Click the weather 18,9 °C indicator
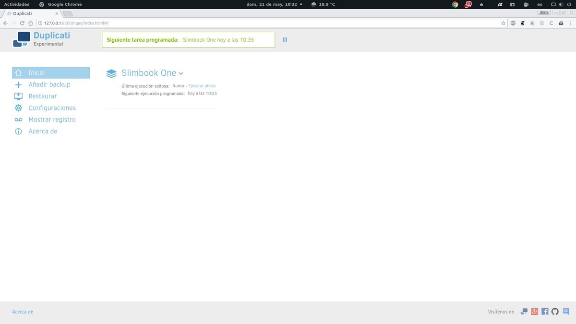Image resolution: width=576 pixels, height=324 pixels. click(x=323, y=4)
